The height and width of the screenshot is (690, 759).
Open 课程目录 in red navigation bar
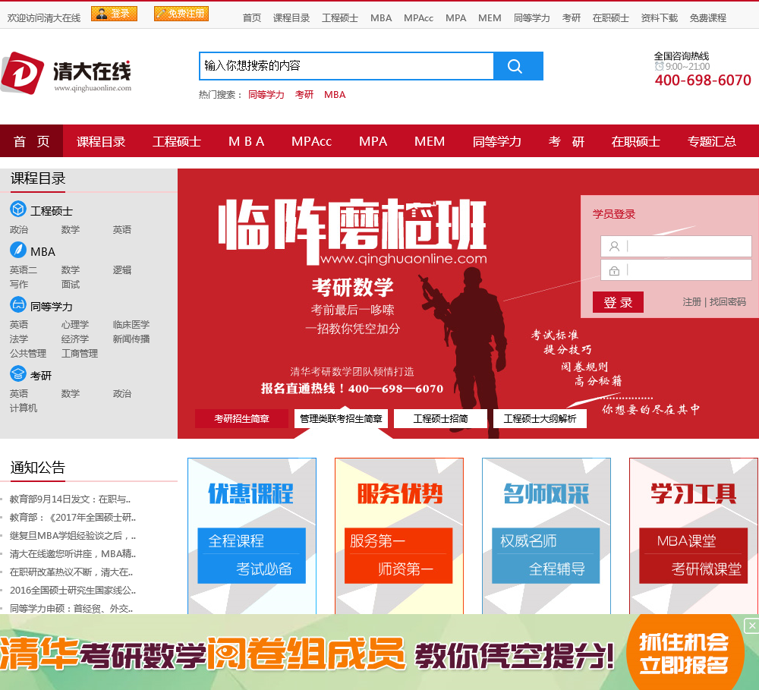tap(101, 141)
